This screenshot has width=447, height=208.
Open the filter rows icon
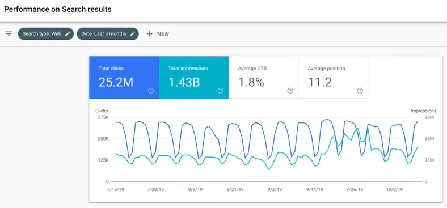click(9, 34)
